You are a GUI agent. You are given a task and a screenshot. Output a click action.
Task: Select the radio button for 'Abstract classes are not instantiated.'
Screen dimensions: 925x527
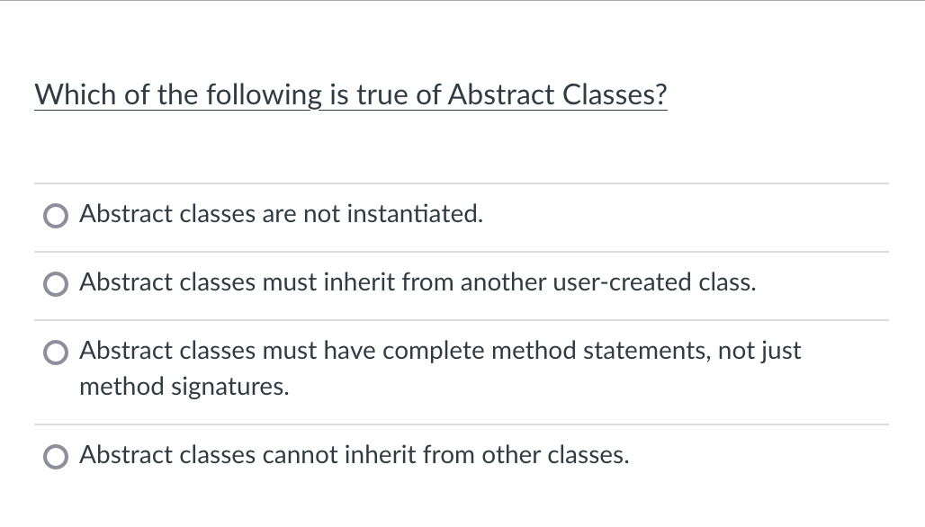coord(56,216)
